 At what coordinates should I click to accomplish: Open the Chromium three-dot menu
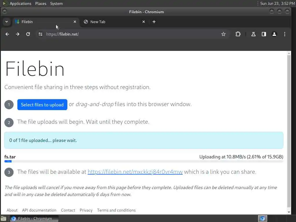pos(285,34)
